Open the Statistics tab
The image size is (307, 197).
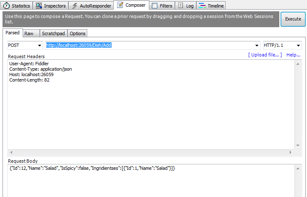click(x=17, y=6)
